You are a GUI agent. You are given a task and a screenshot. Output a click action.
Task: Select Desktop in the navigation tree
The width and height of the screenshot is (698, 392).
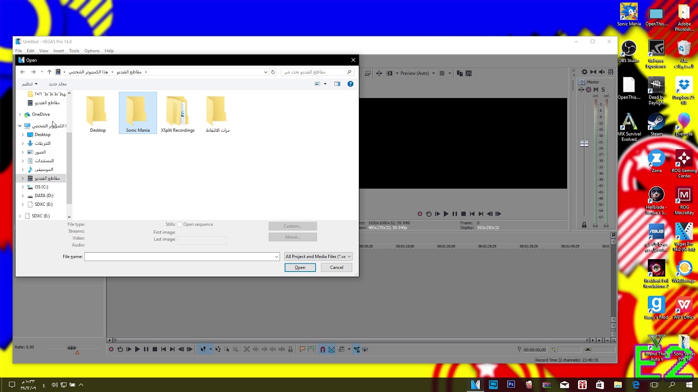43,134
